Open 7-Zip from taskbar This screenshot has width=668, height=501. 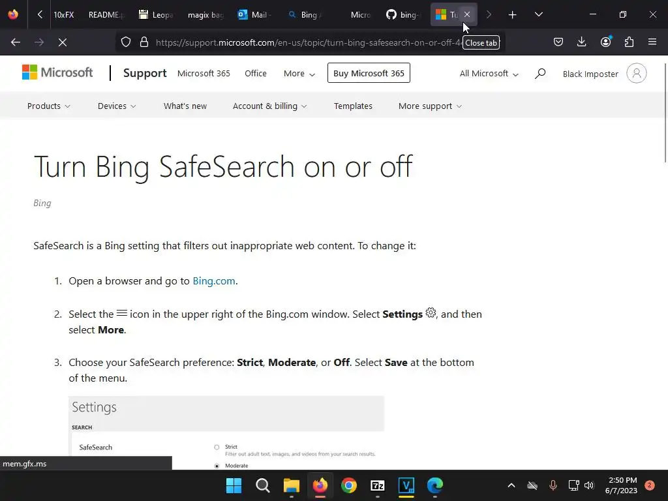tap(378, 485)
